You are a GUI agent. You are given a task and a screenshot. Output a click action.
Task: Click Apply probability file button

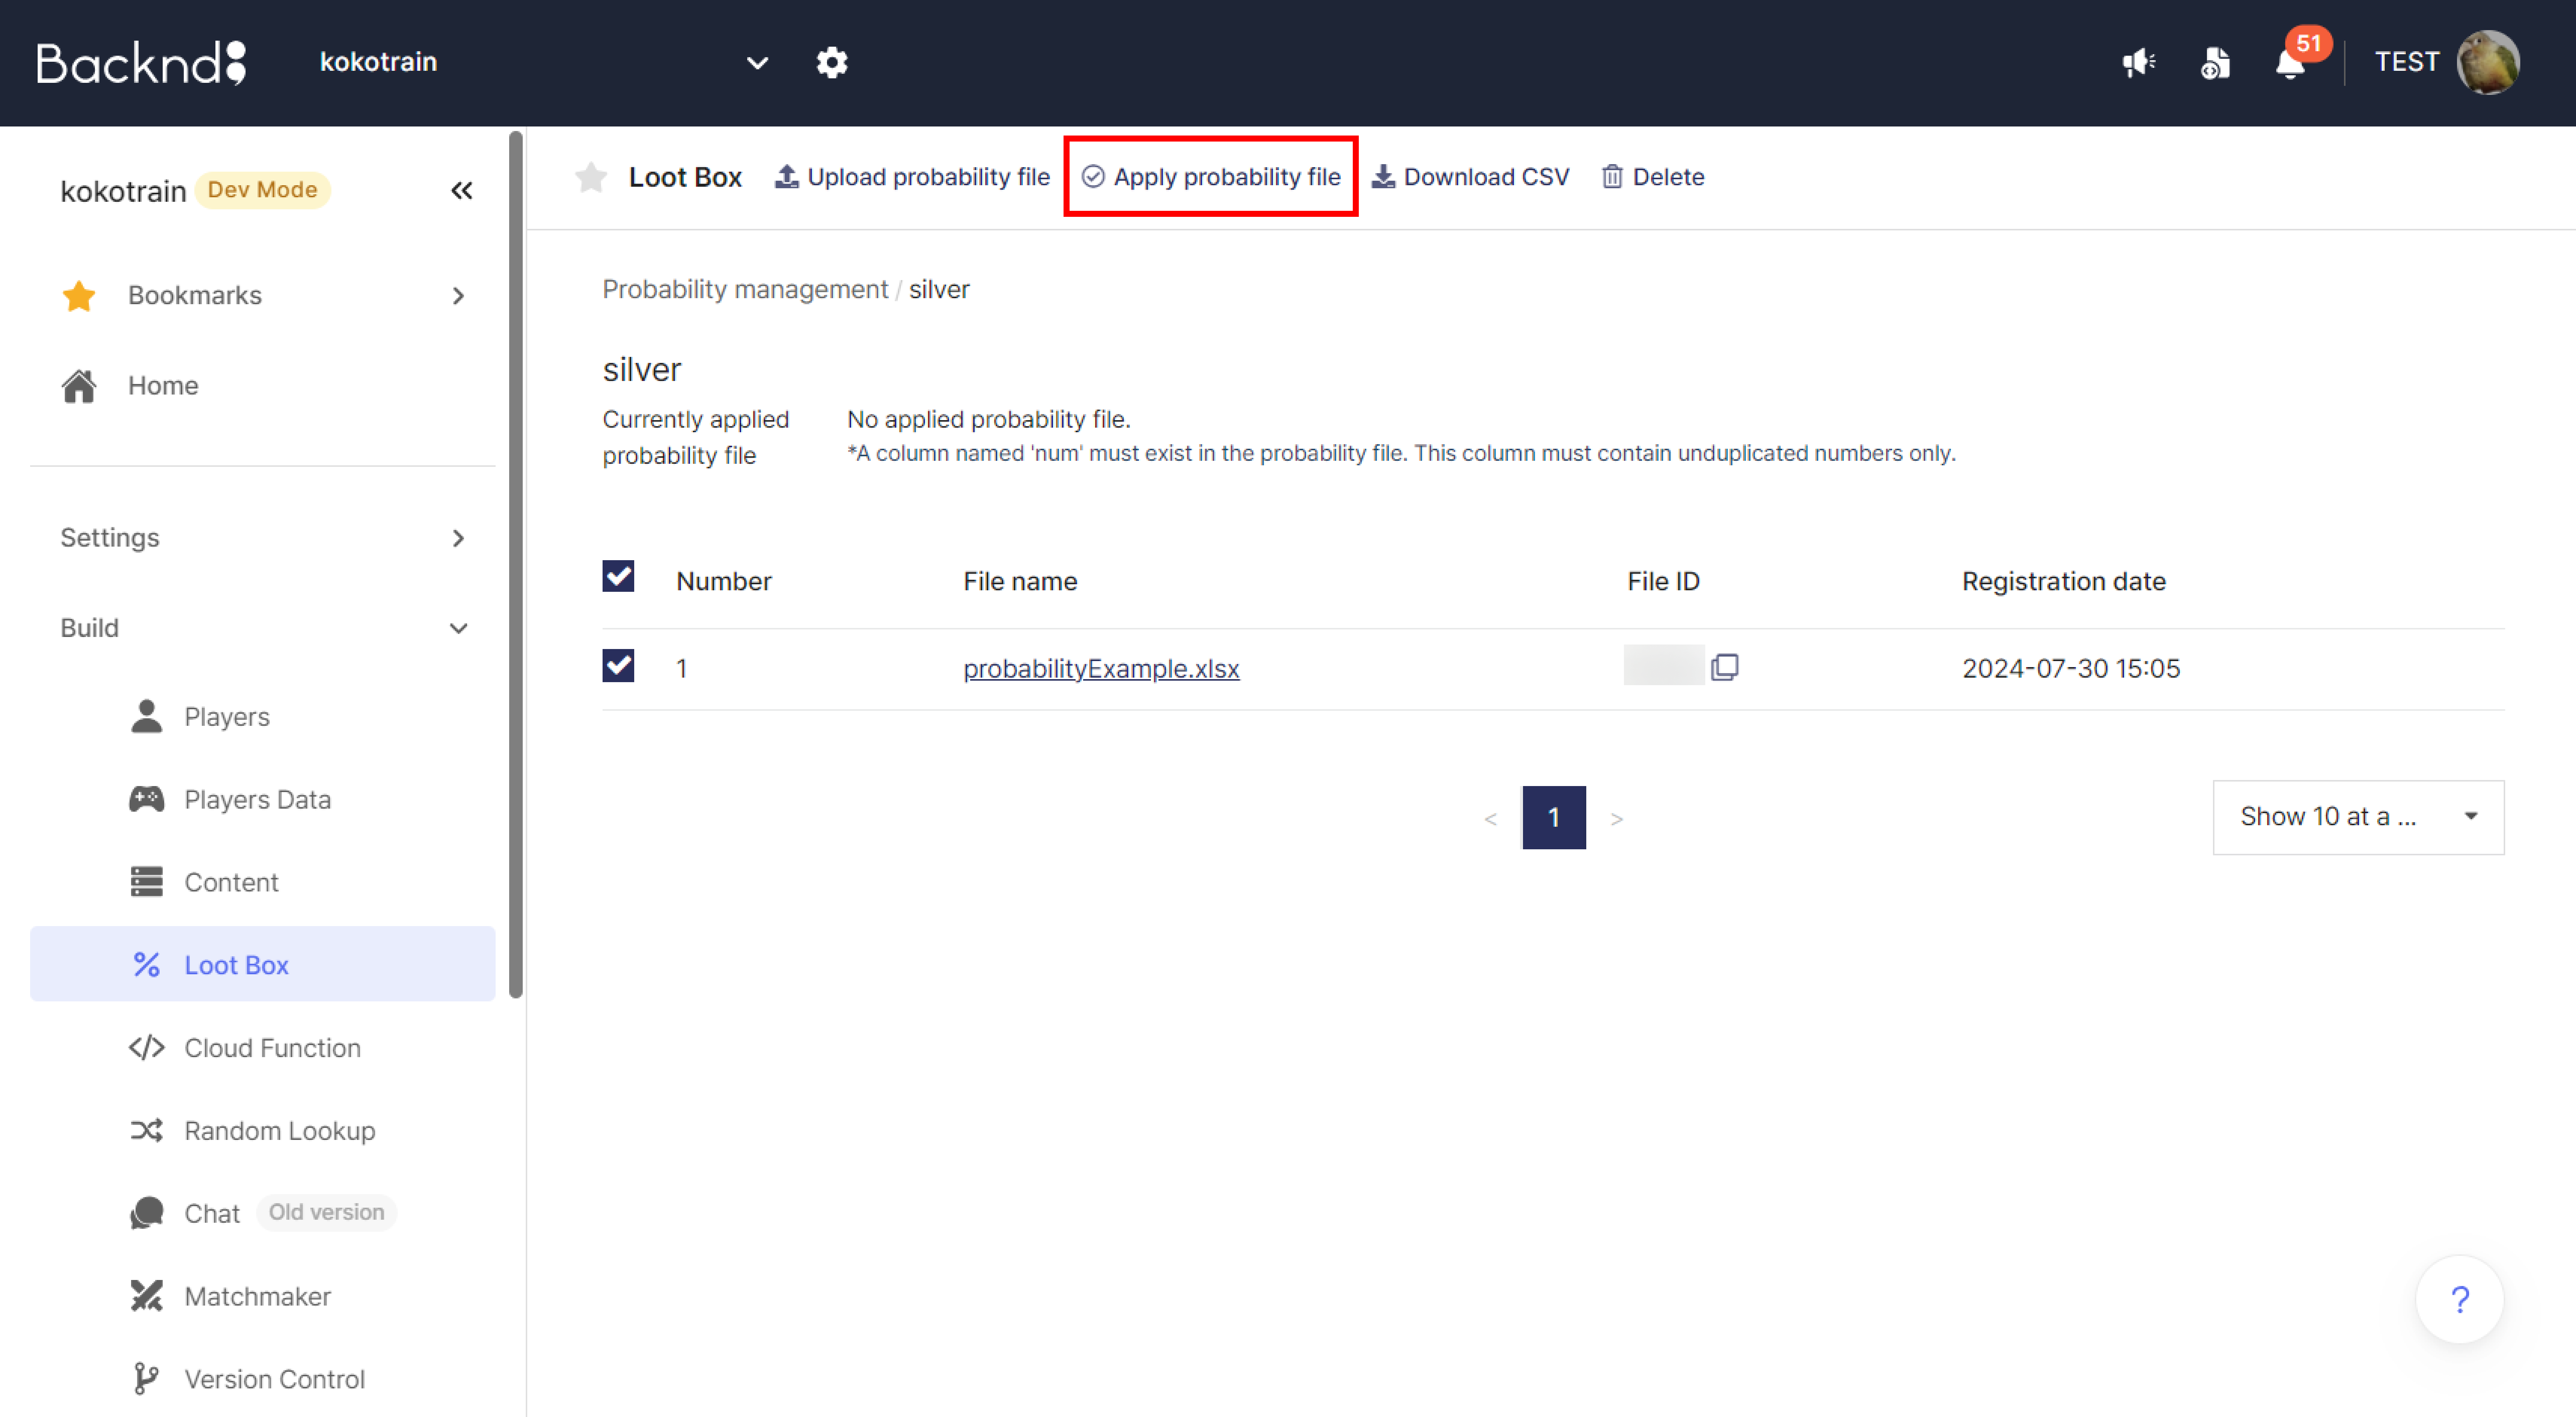pyautogui.click(x=1211, y=177)
